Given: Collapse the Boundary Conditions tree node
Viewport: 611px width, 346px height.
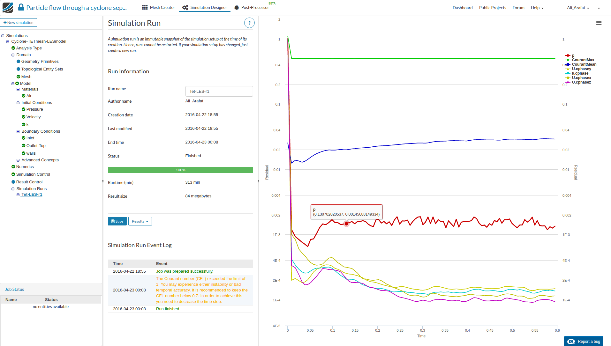Looking at the screenshot, I should pyautogui.click(x=18, y=132).
